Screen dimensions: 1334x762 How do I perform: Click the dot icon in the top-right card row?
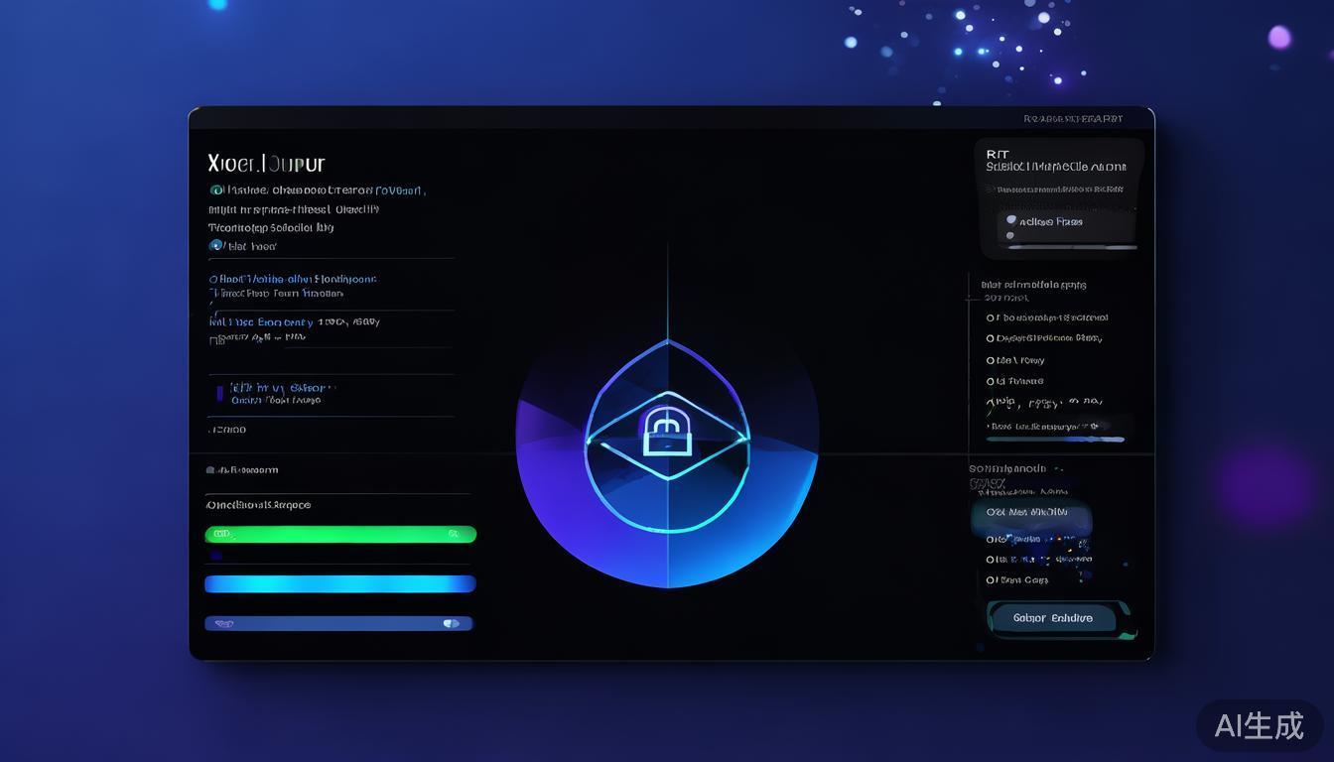[x=1011, y=221]
